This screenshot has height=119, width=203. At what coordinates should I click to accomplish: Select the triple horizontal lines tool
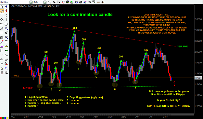[6, 42]
